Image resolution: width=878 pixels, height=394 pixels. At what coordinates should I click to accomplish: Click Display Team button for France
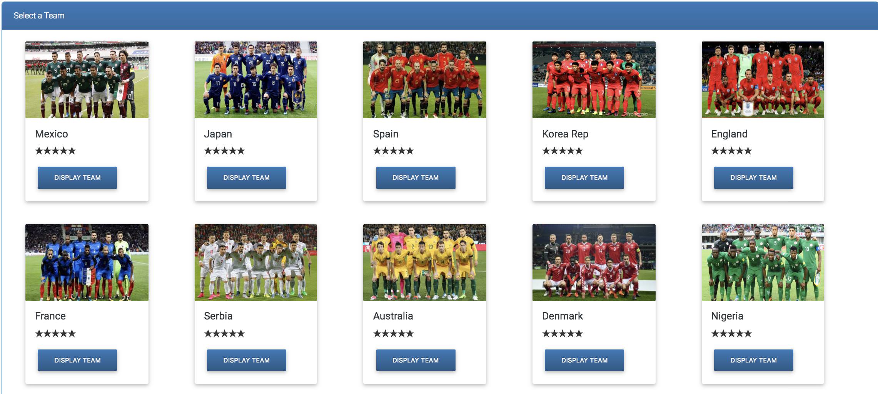tap(77, 360)
